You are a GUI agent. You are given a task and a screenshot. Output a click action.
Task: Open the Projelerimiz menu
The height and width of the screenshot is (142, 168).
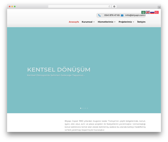[125, 22]
